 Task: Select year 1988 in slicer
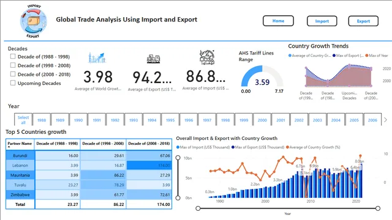pyautogui.click(x=42, y=120)
